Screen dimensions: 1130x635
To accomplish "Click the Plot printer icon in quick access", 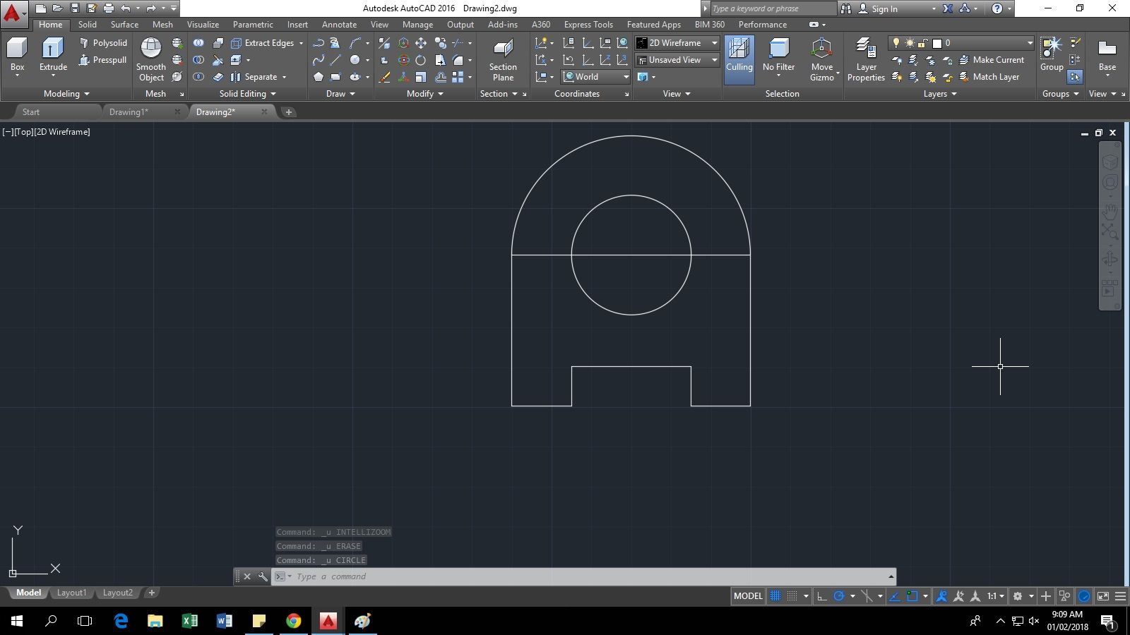I will click(x=108, y=8).
